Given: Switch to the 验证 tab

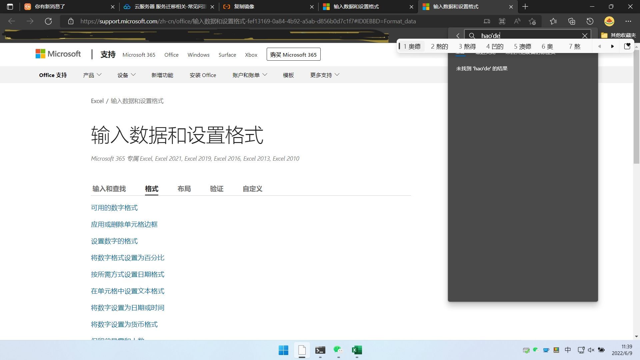Looking at the screenshot, I should coord(217,189).
